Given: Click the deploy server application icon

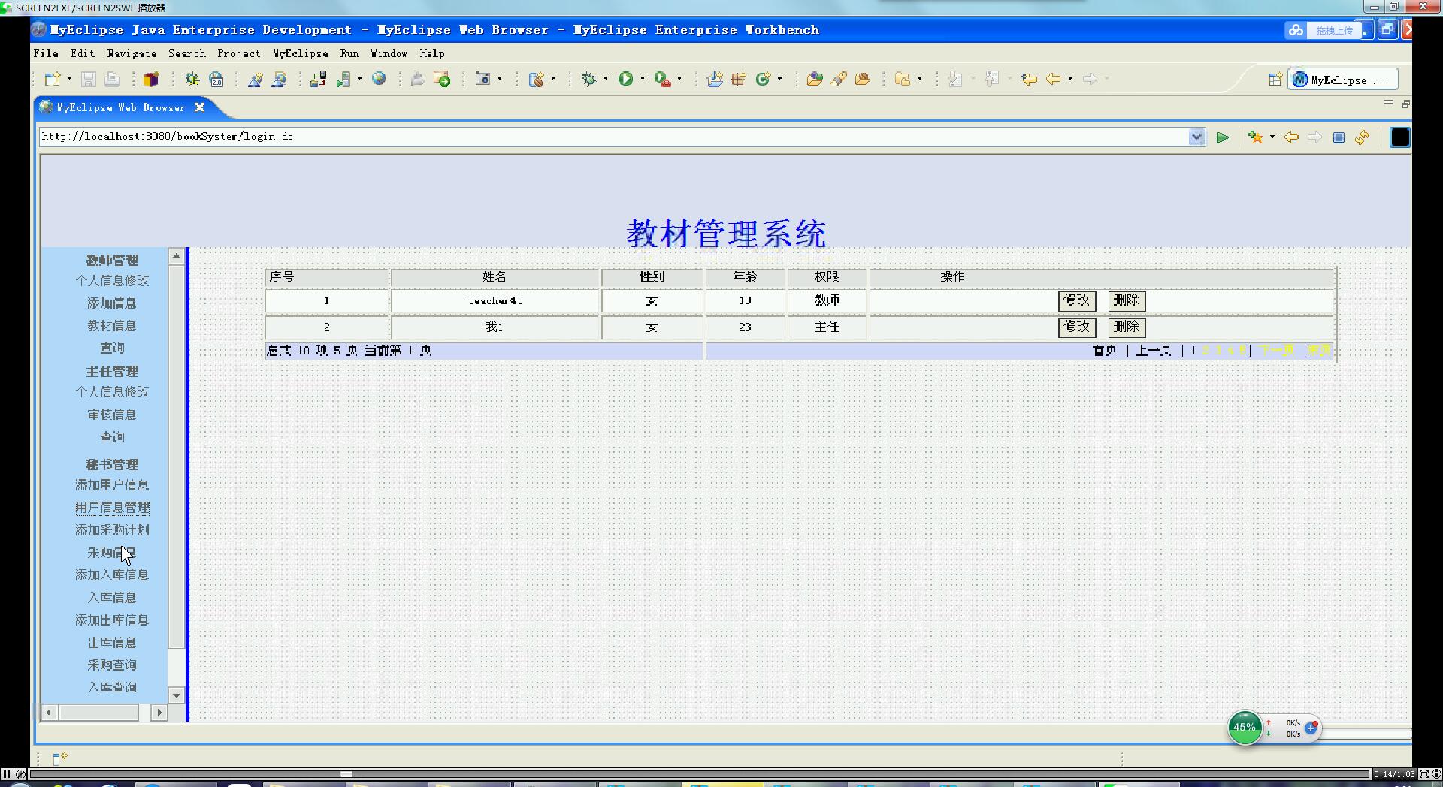Looking at the screenshot, I should (318, 79).
